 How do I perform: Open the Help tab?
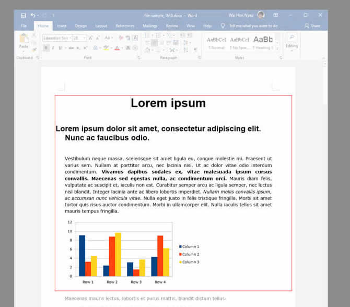pos(207,26)
